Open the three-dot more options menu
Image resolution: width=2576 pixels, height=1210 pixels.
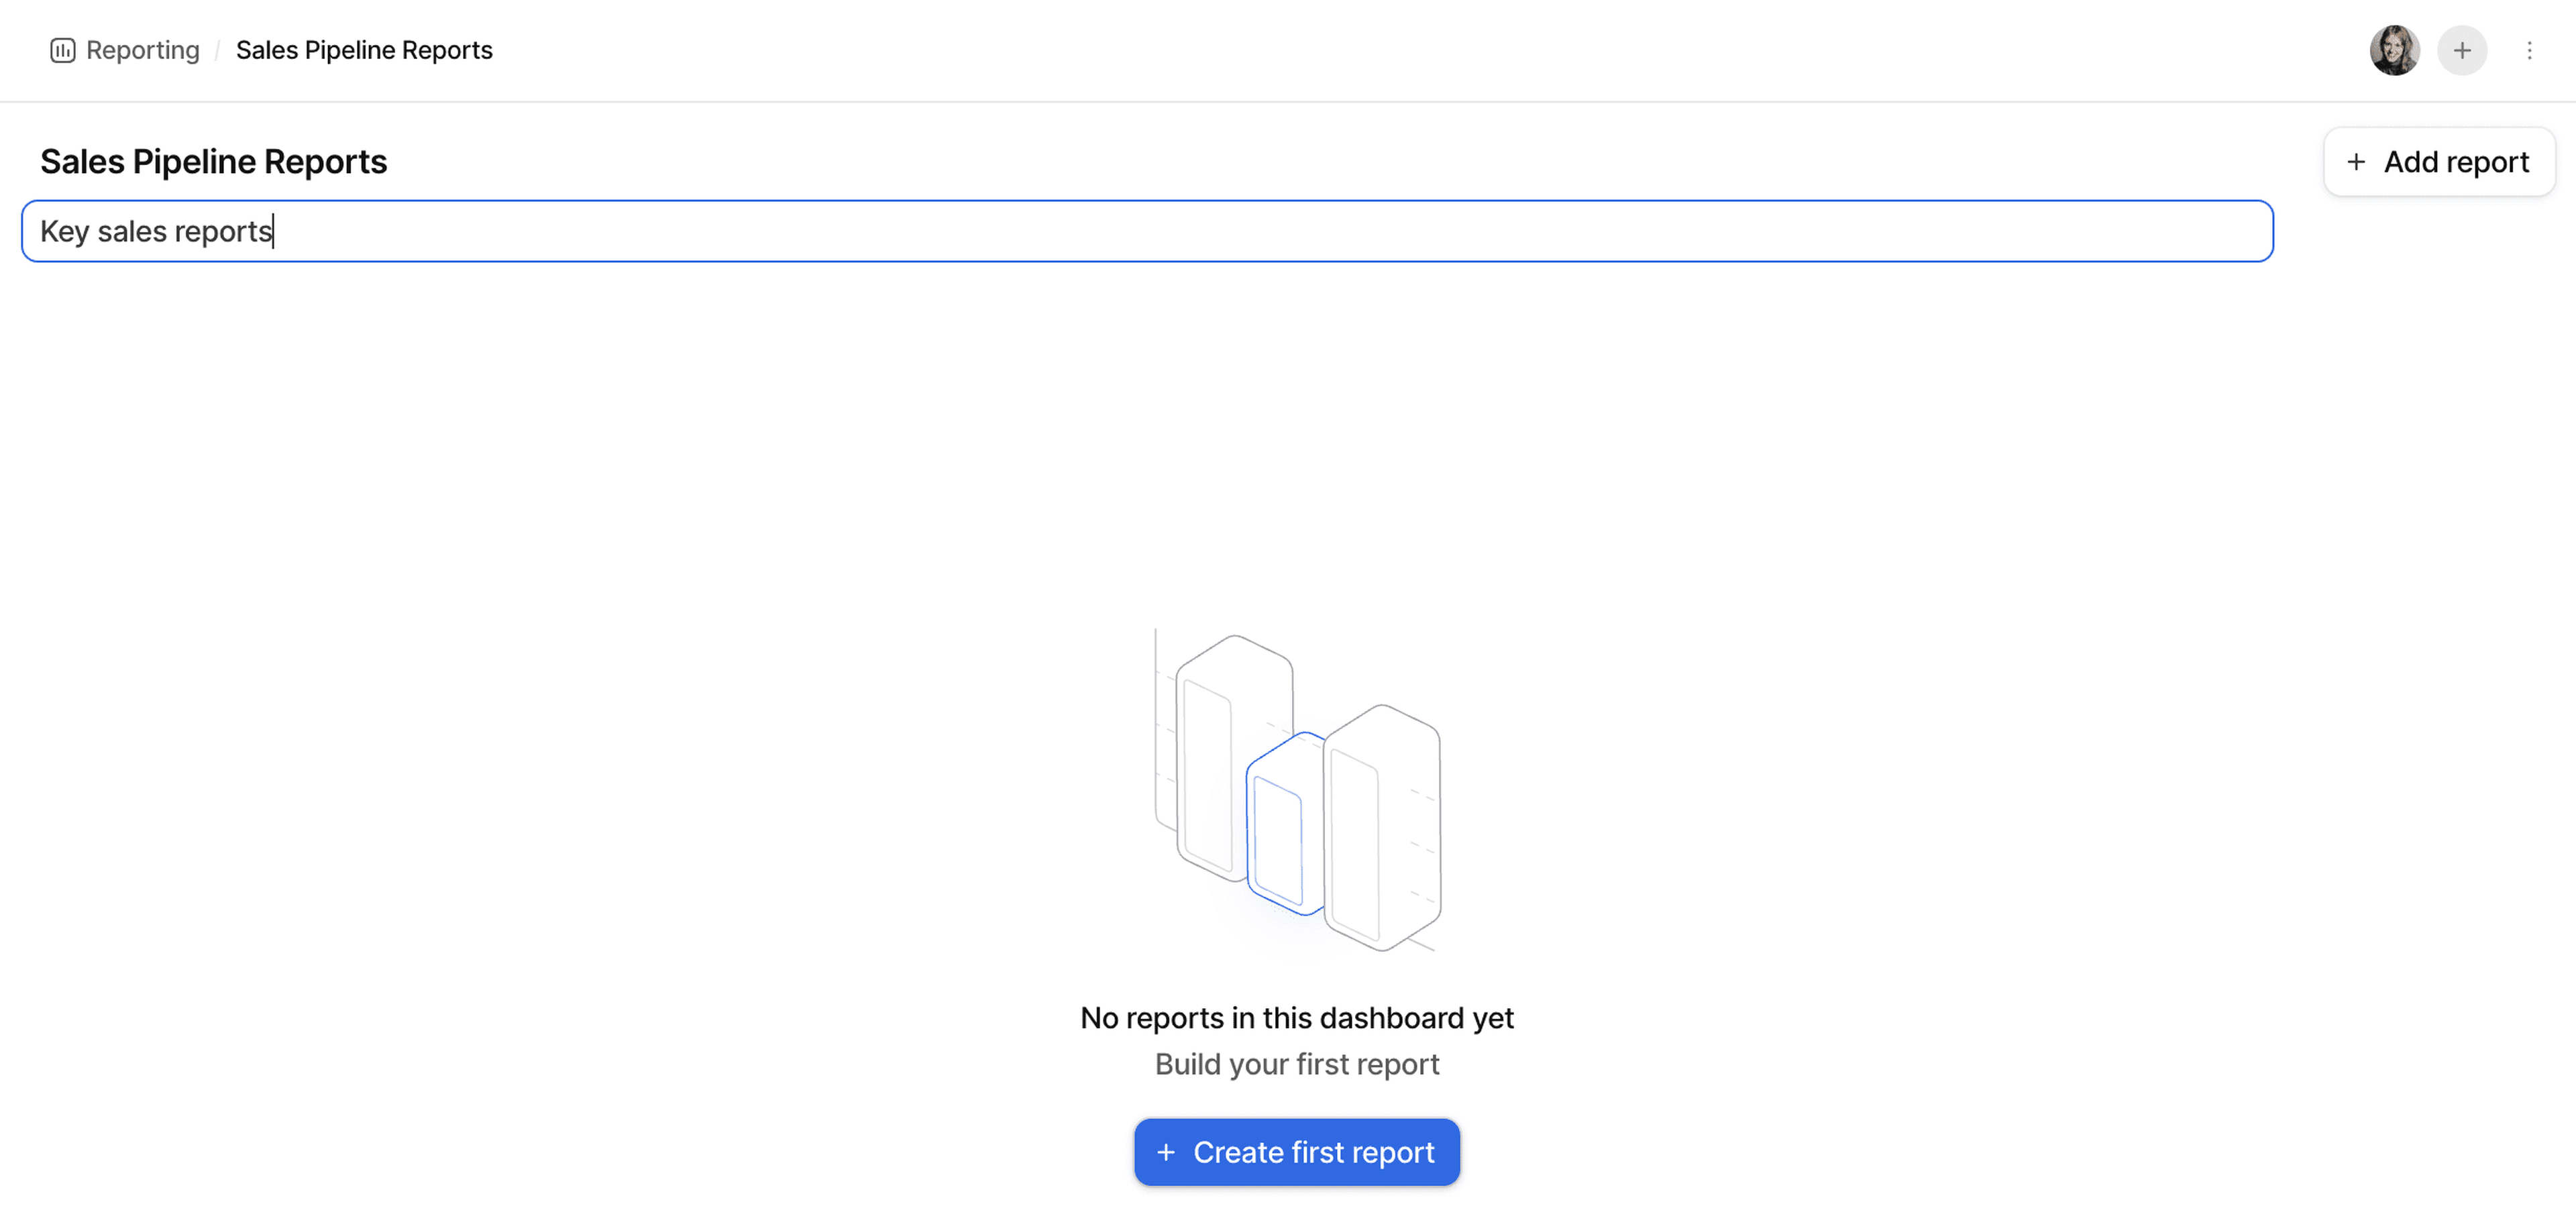tap(2529, 50)
